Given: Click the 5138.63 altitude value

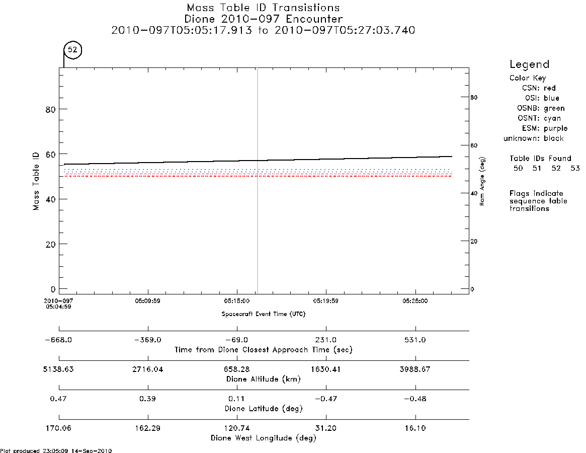Looking at the screenshot, I should [58, 369].
